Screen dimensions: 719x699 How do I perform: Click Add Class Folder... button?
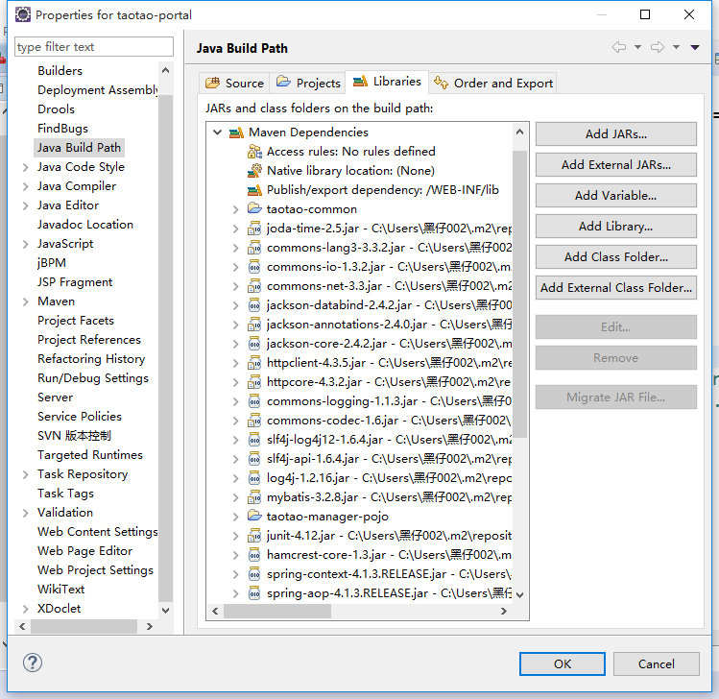tap(616, 257)
